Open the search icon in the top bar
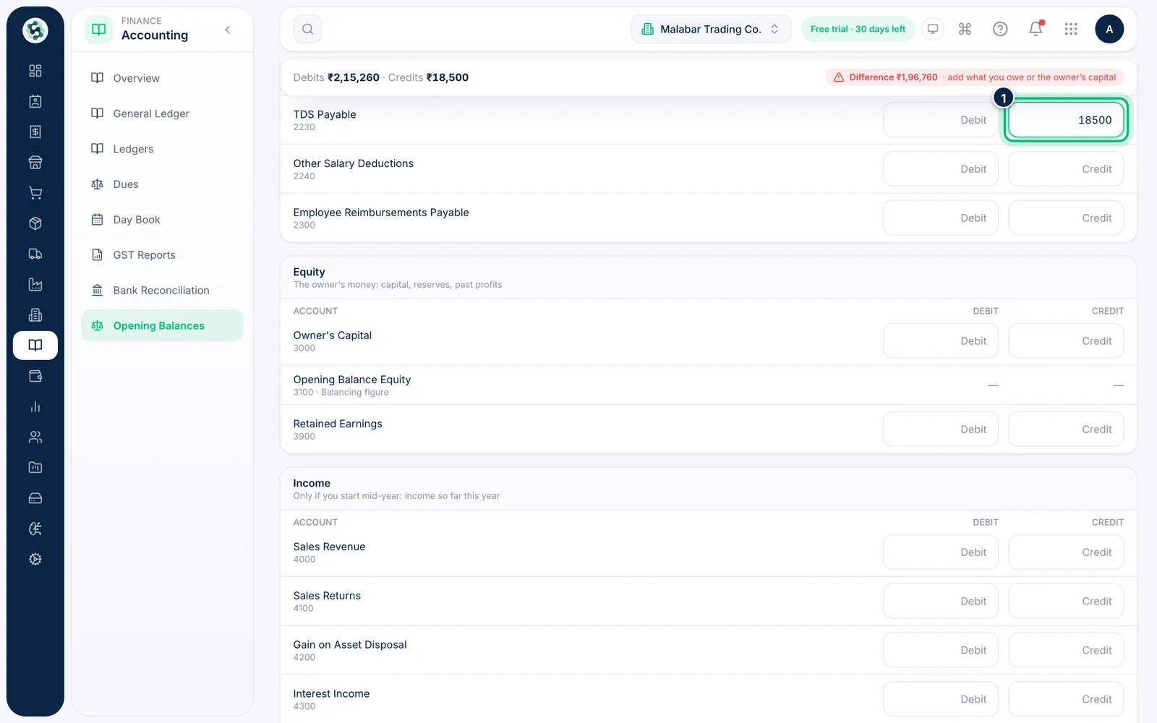Viewport: 1157px width, 723px height. point(307,29)
